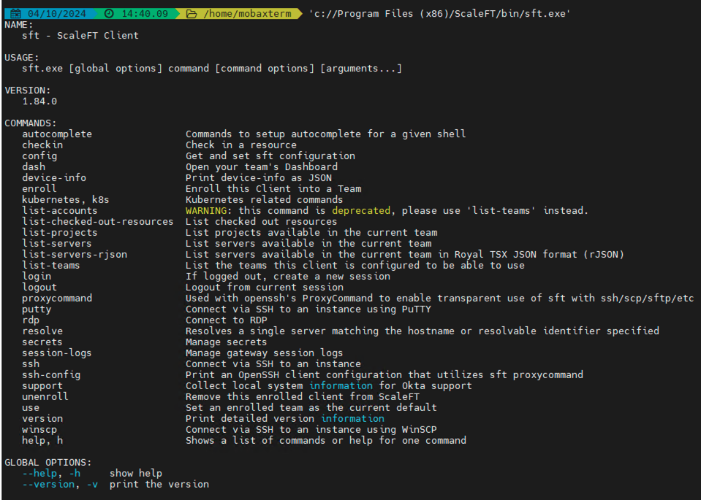Click the date 04/10/2024 in the prompt

click(x=57, y=14)
